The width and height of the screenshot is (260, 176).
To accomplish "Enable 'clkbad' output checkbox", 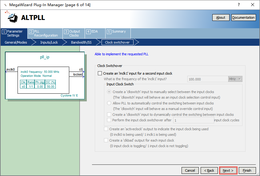I will point(106,140).
